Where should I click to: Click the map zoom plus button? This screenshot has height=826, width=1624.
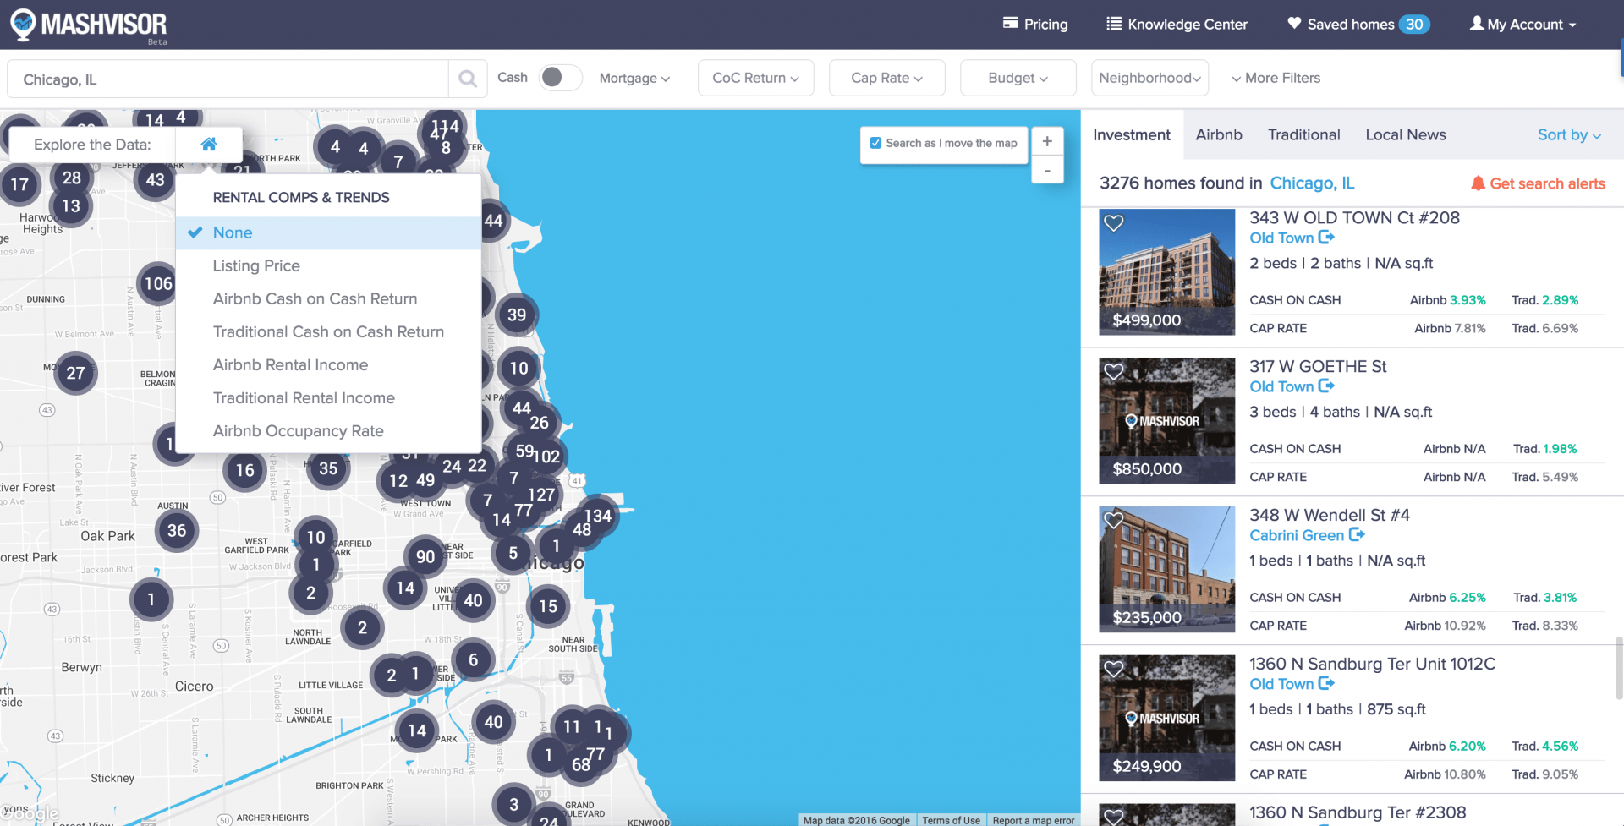point(1047,141)
